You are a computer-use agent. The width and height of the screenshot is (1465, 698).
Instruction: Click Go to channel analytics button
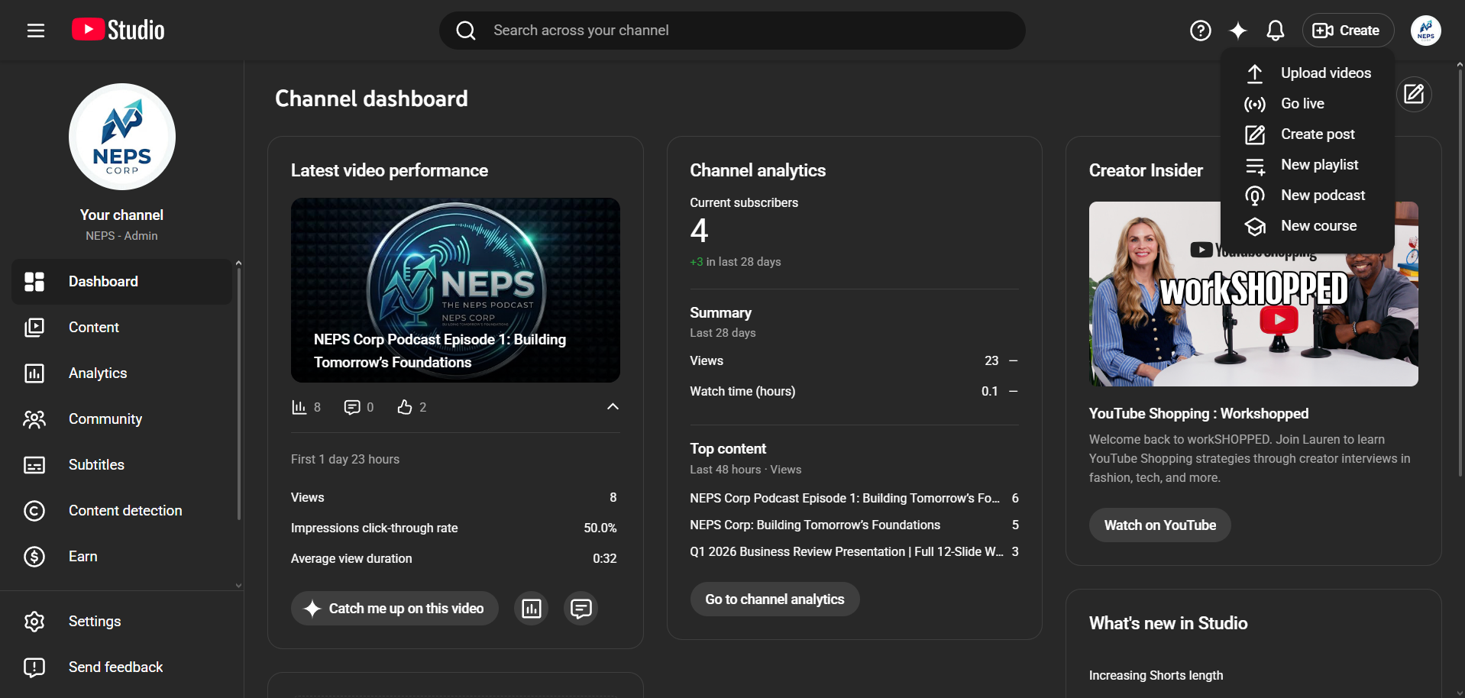pos(775,599)
